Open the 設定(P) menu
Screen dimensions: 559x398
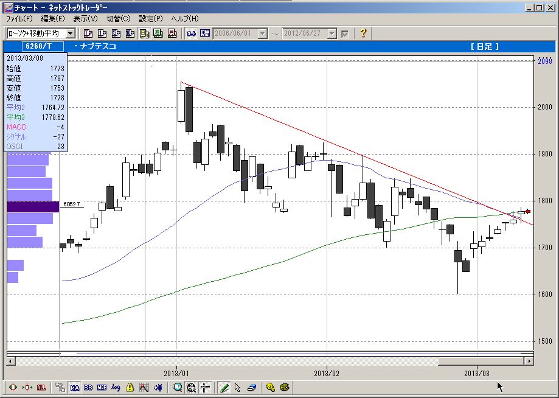coord(150,19)
